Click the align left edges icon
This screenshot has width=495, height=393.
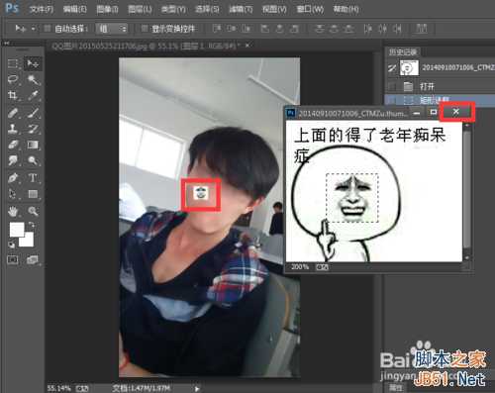point(265,29)
